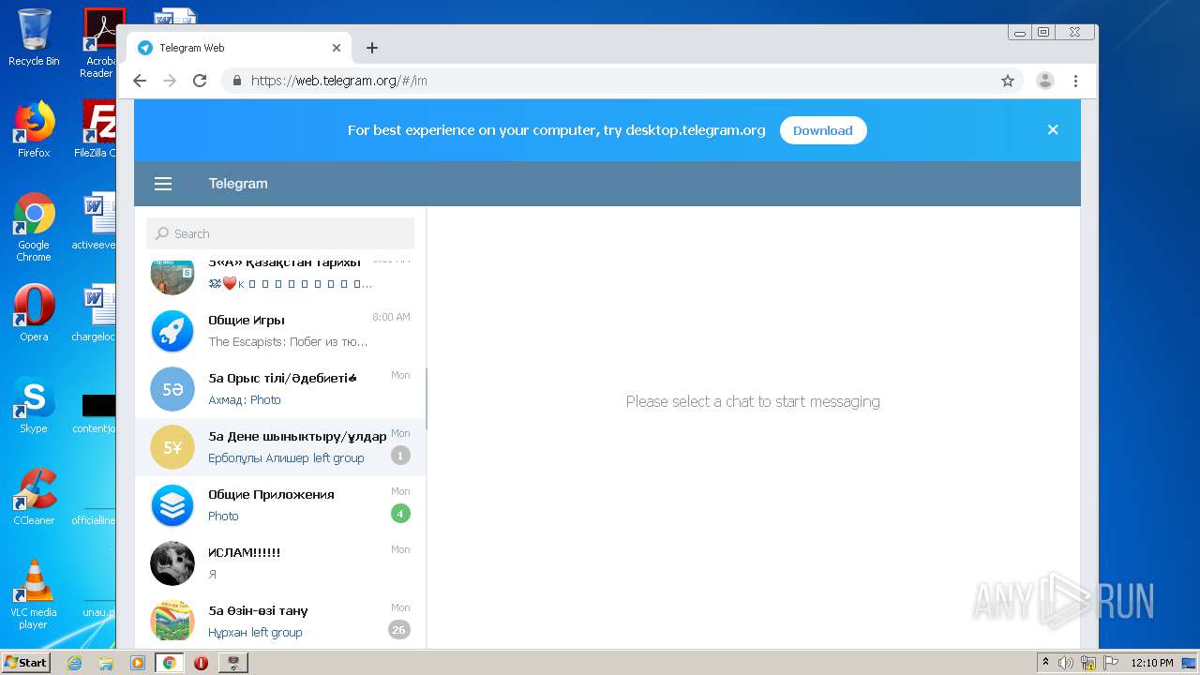Image resolution: width=1200 pixels, height=675 pixels.
Task: Open Internet Explorer from the taskbar
Action: 74,663
